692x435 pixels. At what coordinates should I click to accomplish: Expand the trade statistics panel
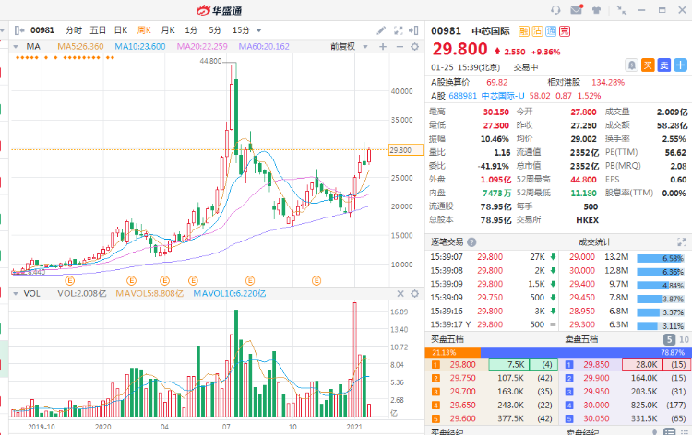(682, 242)
